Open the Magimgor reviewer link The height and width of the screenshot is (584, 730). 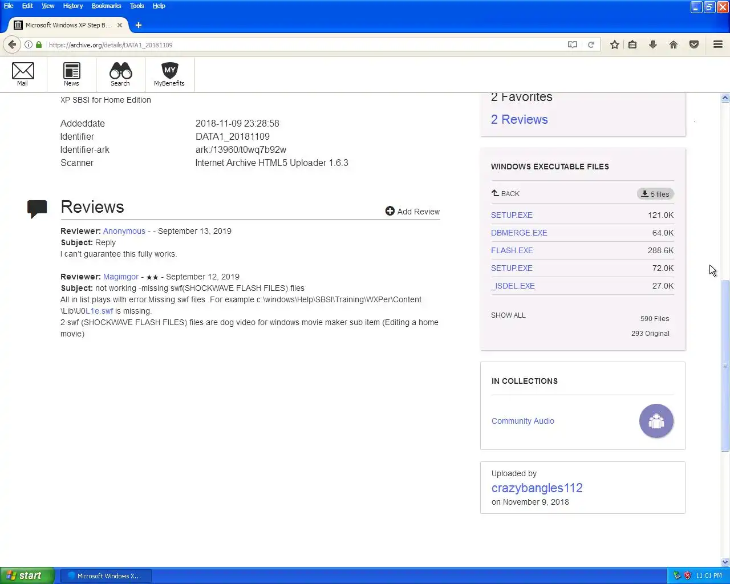tap(121, 277)
